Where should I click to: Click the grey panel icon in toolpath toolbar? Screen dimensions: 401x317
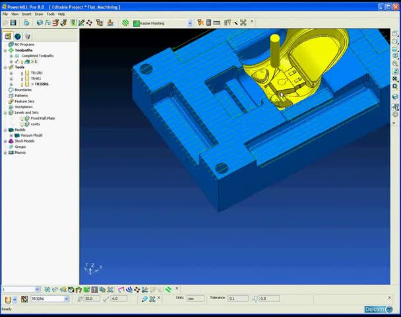94,290
